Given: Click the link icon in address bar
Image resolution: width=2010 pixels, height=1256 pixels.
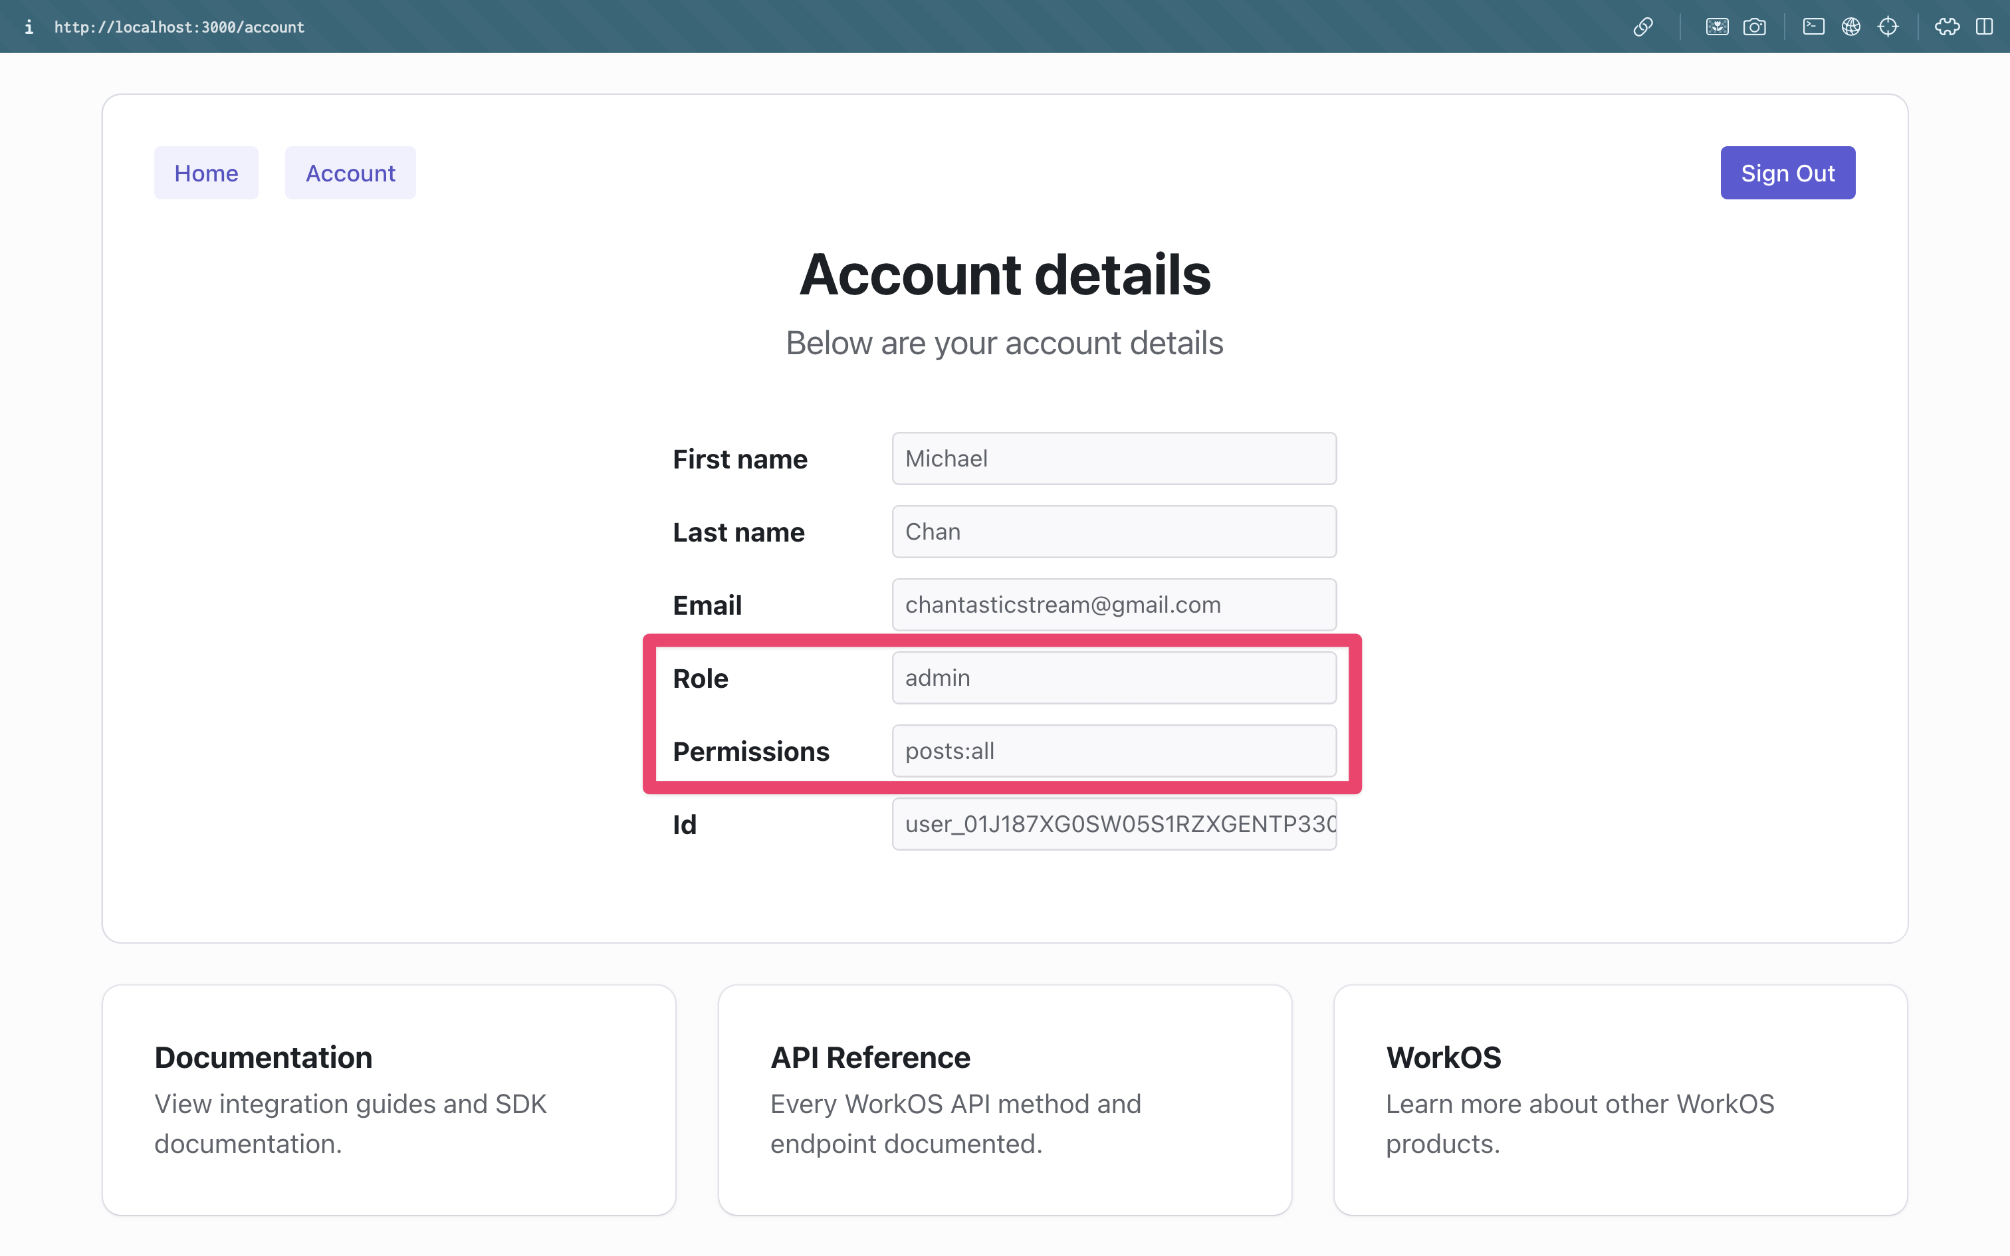Looking at the screenshot, I should (1642, 26).
